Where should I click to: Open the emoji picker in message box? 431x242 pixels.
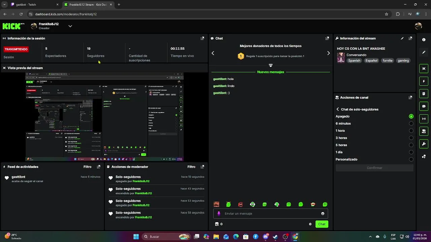(x=323, y=213)
